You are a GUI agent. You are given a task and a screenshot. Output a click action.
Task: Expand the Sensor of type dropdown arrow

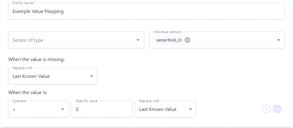coord(138,40)
